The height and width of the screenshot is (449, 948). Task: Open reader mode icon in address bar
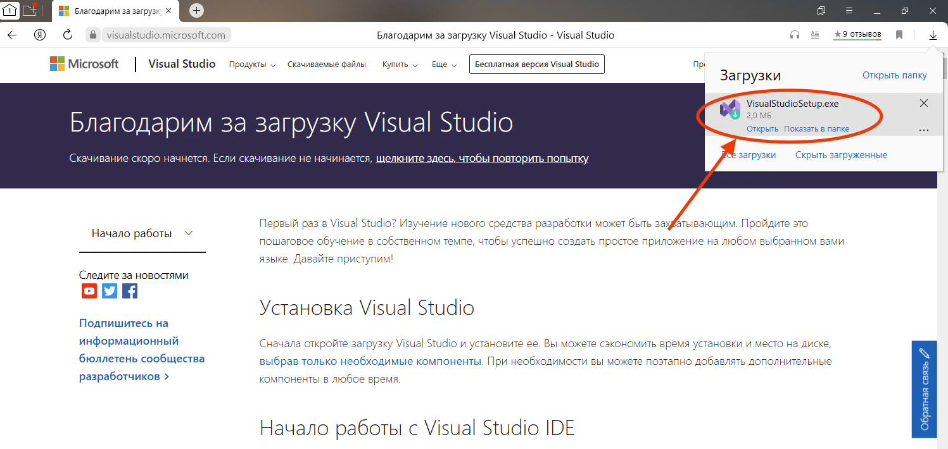pos(816,35)
